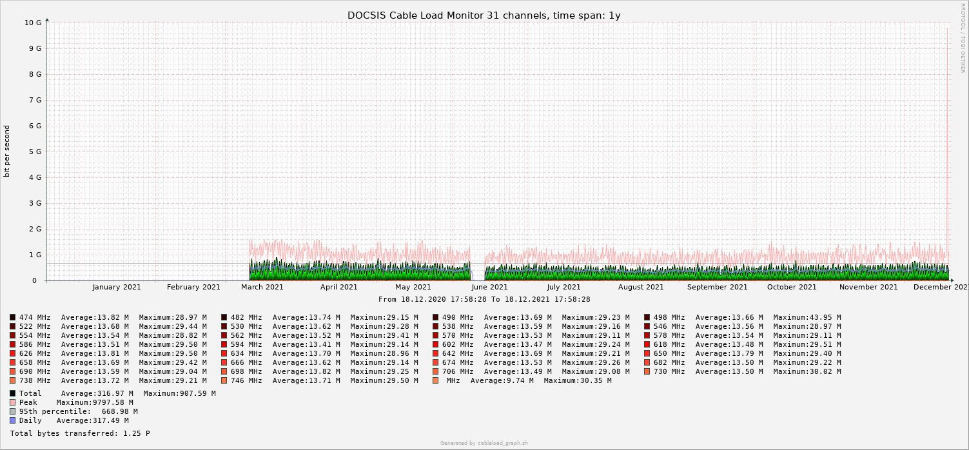Viewport: 969px width, 450px height.
Task: Select the black Total legend swatch
Action: pyautogui.click(x=12, y=393)
